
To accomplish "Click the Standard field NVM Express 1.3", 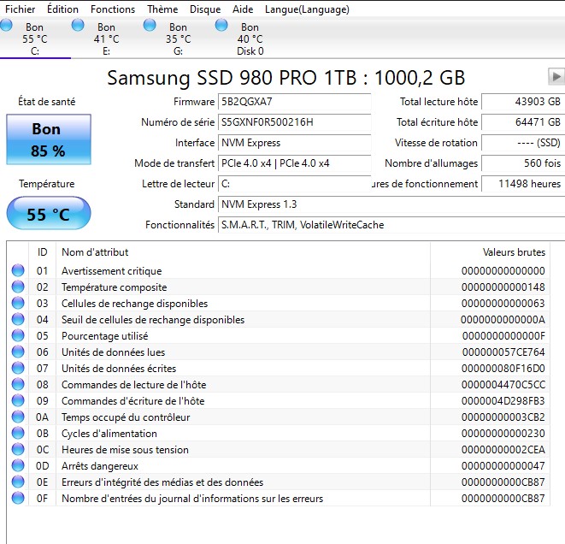I will coord(391,204).
